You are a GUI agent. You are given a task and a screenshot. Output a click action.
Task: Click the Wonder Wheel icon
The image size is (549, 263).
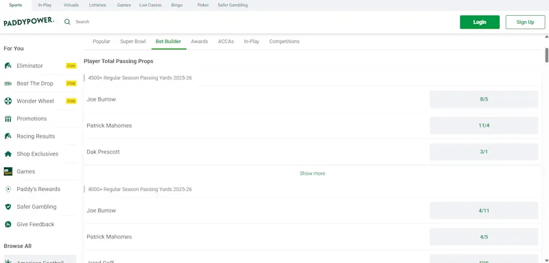pyautogui.click(x=8, y=101)
